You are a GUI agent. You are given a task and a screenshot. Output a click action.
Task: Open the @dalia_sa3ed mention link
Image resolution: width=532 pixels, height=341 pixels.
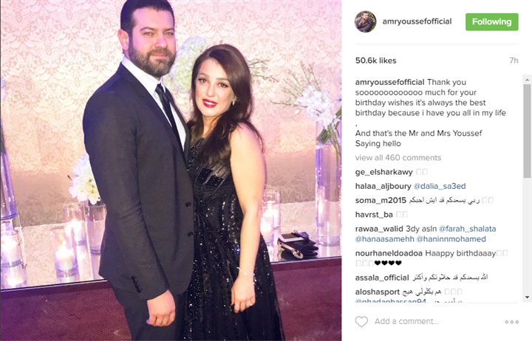click(440, 186)
